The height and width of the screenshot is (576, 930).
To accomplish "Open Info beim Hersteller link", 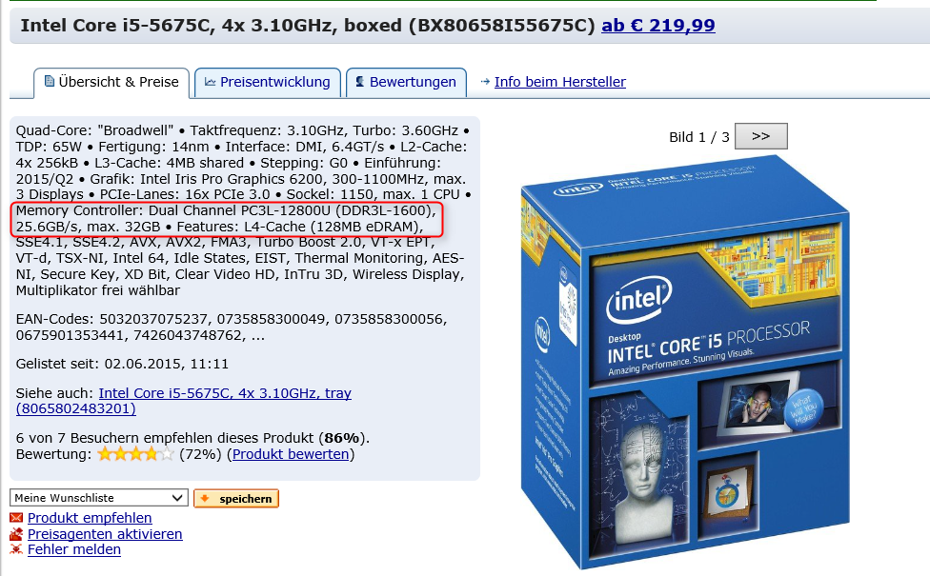I will tap(560, 82).
